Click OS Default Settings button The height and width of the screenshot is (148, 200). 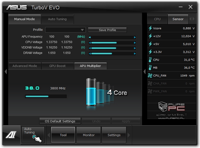[x=60, y=121]
